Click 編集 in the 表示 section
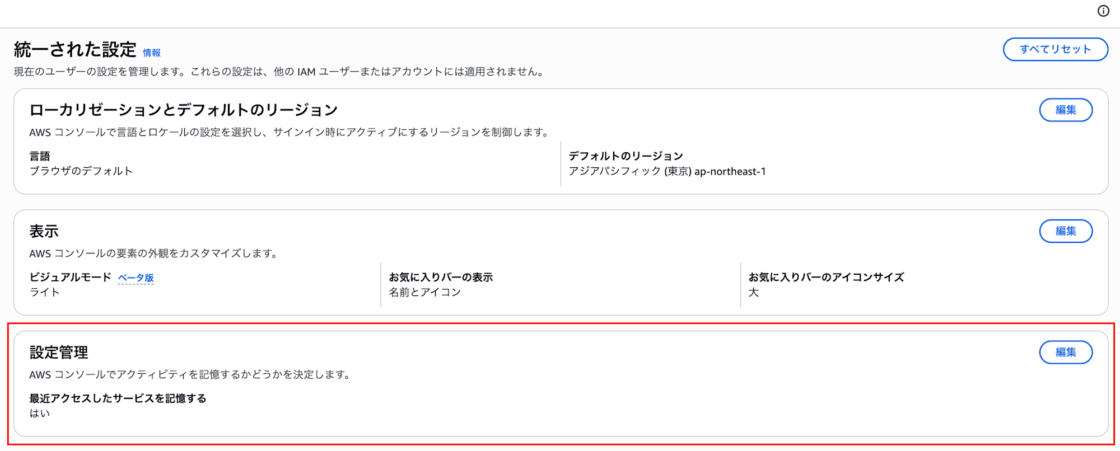Image resolution: width=1120 pixels, height=451 pixels. click(1065, 231)
